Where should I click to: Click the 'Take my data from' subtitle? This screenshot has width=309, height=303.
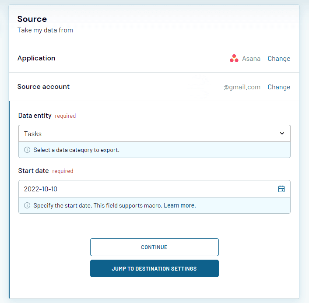click(46, 30)
